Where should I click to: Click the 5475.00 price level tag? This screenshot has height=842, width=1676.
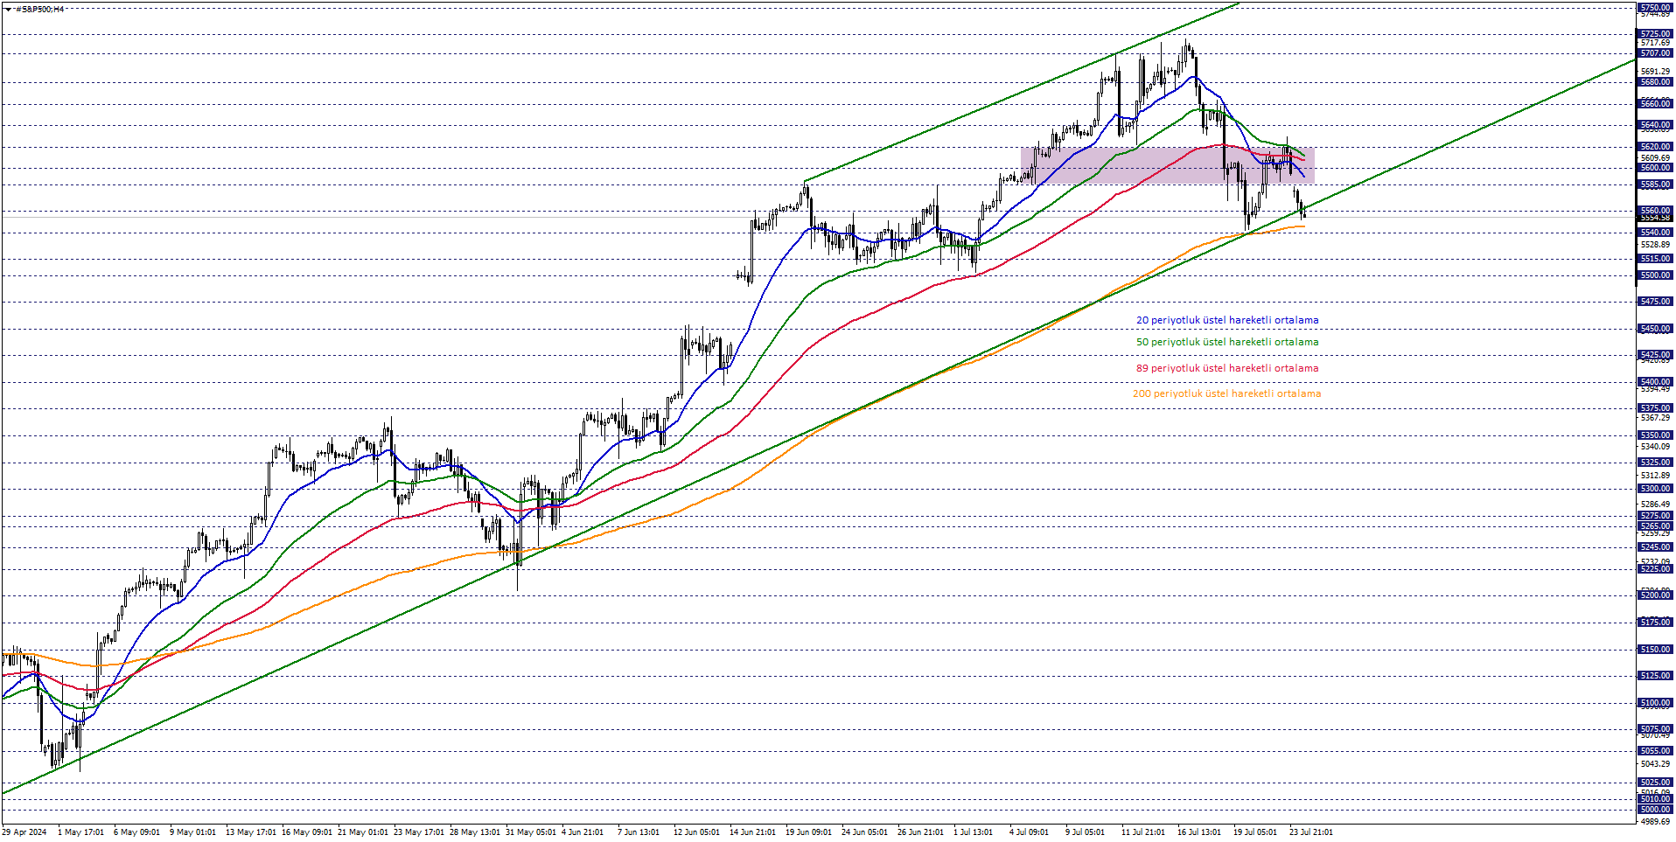click(x=1654, y=302)
